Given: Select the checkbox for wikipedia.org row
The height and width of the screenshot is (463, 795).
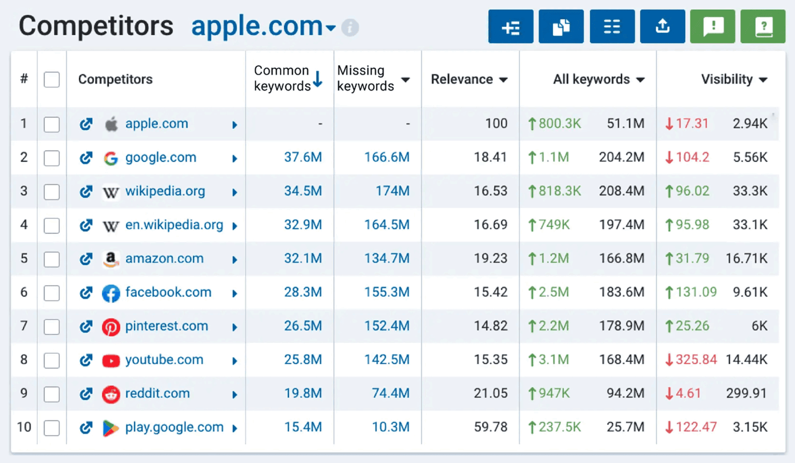Looking at the screenshot, I should [51, 192].
